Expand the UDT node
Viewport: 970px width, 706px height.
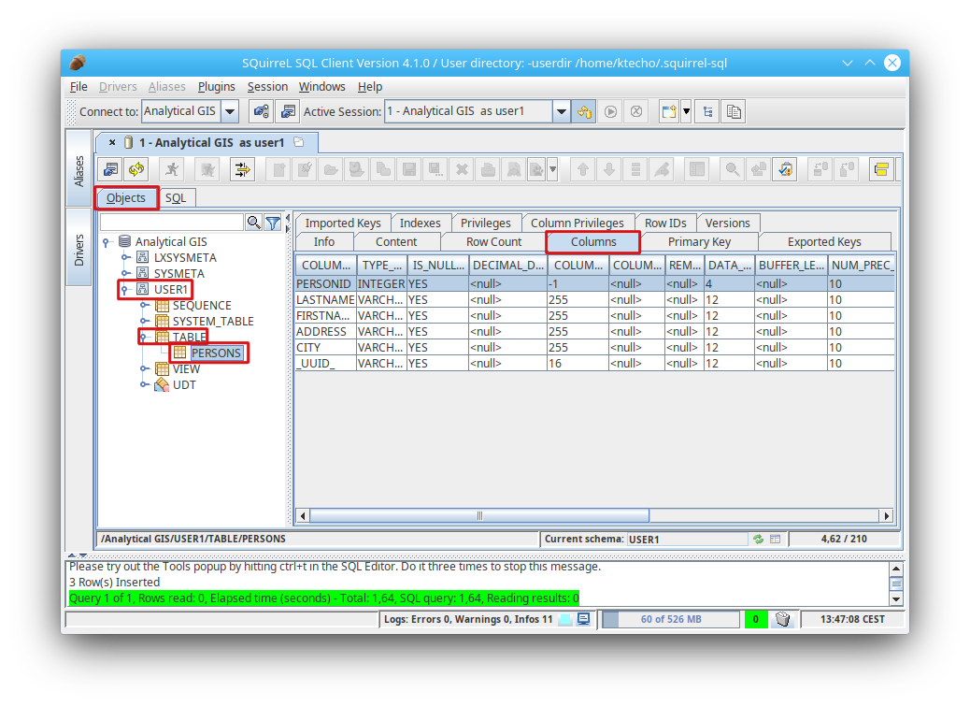[x=144, y=384]
